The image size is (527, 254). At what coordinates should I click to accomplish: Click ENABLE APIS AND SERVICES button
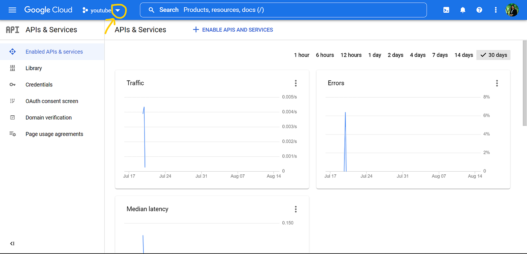(233, 30)
